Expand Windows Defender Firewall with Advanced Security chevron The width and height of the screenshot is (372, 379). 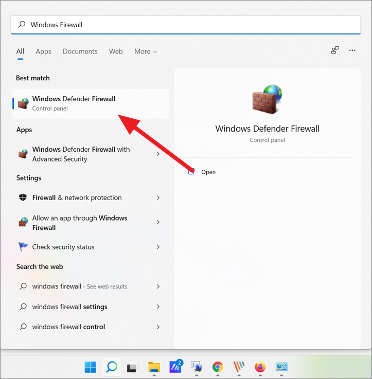click(x=158, y=154)
